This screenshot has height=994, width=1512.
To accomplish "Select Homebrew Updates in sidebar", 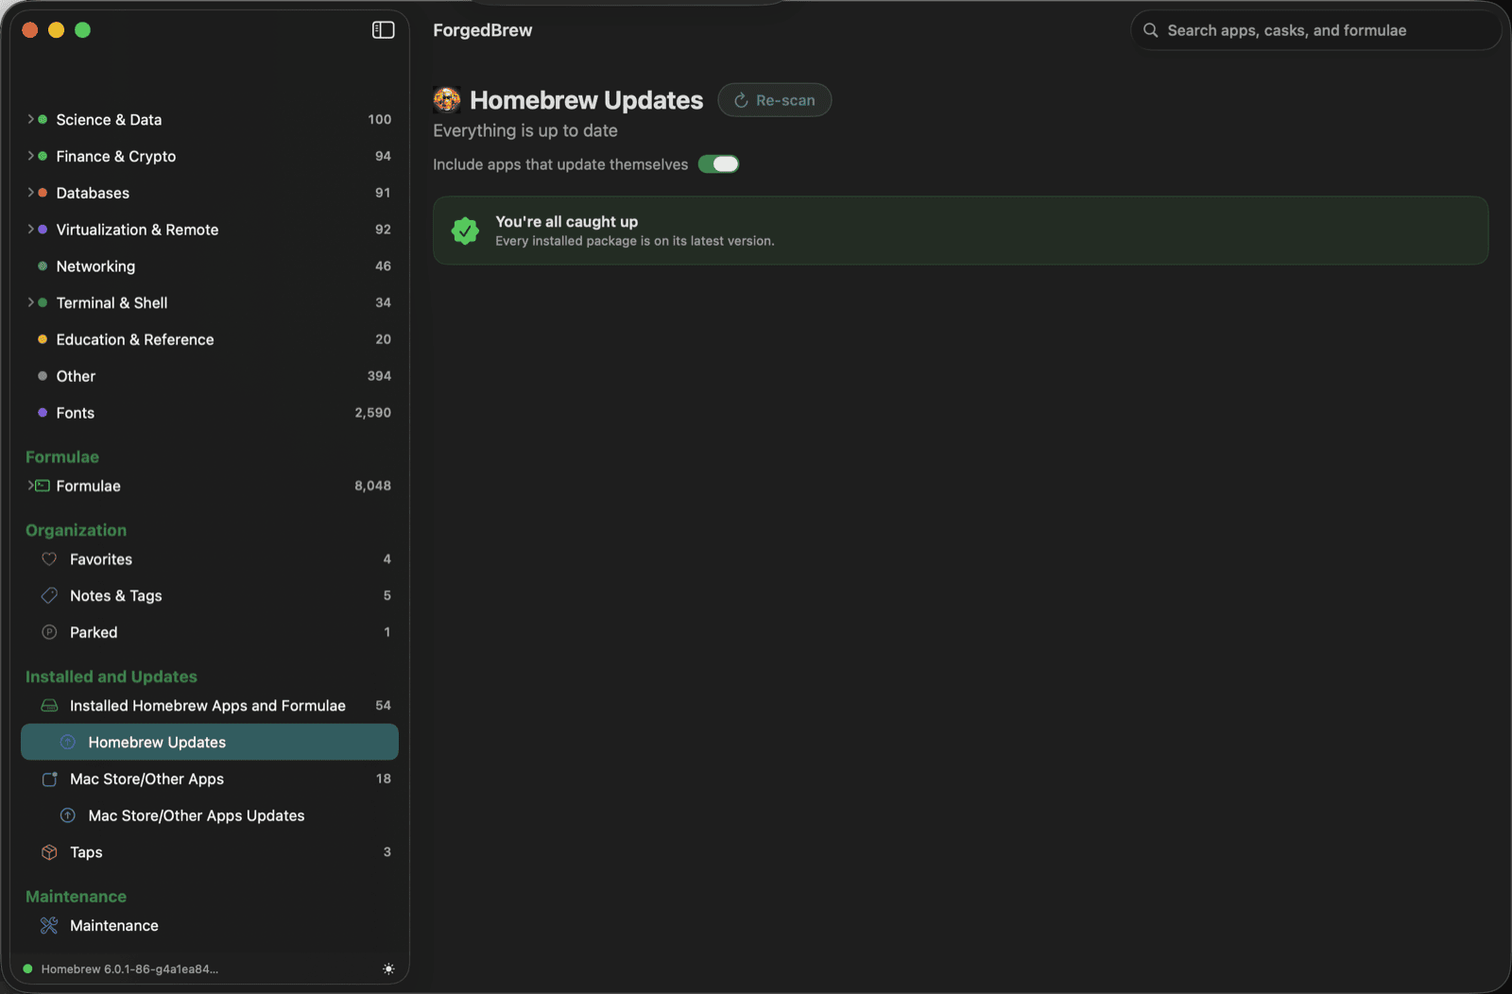I will [210, 743].
